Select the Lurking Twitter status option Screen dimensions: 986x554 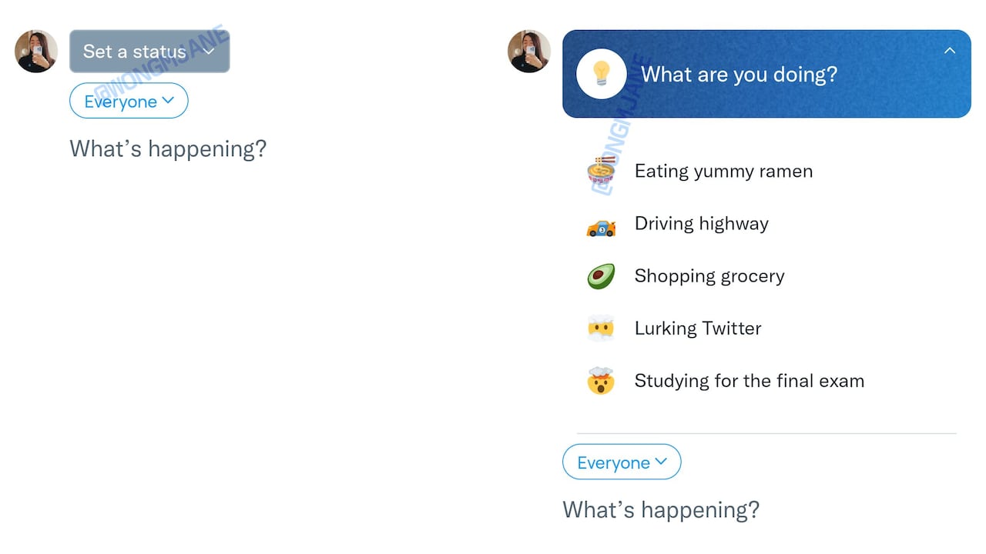point(697,328)
